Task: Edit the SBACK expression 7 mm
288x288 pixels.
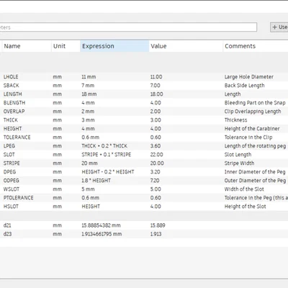Action: (88, 86)
